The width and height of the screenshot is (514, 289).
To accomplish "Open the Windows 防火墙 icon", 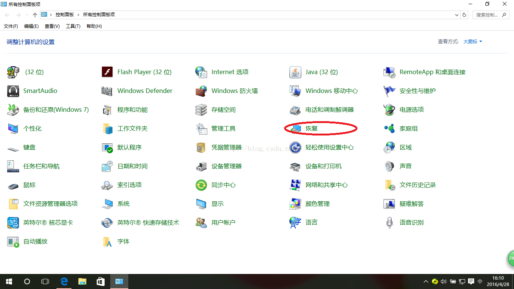I will [x=201, y=91].
